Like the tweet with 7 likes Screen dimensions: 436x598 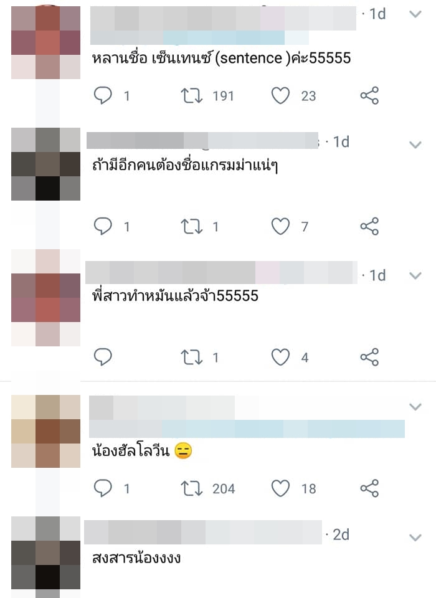280,226
